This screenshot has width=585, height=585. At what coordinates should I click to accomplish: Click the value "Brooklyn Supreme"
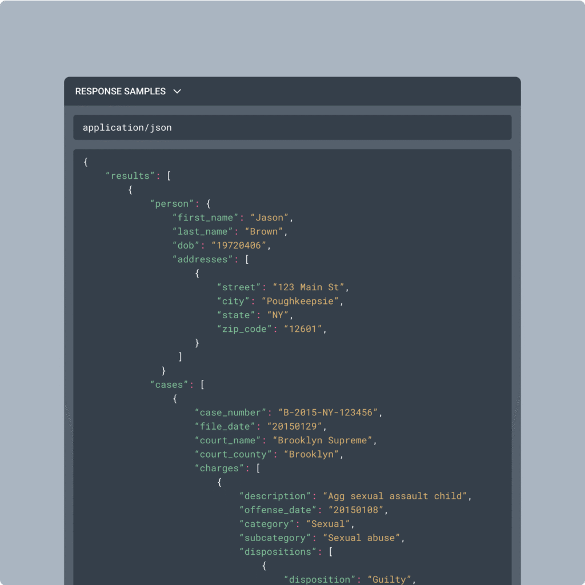pyautogui.click(x=322, y=440)
